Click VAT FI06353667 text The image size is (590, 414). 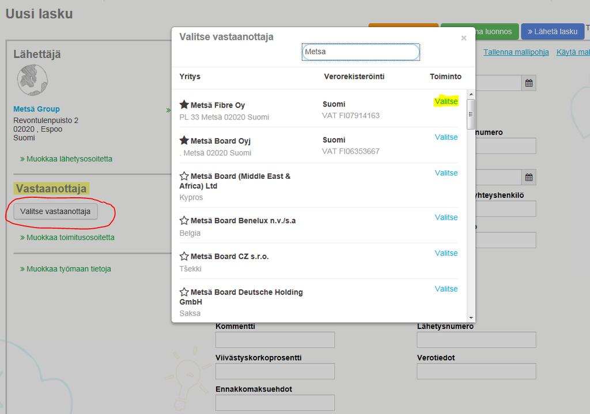(x=351, y=151)
